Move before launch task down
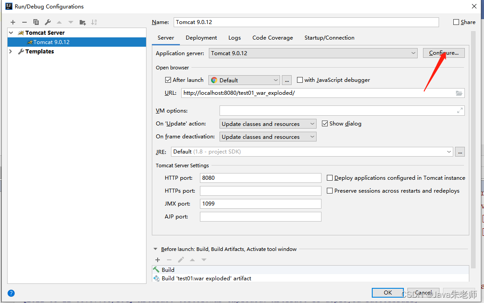The width and height of the screenshot is (484, 303). (x=204, y=260)
